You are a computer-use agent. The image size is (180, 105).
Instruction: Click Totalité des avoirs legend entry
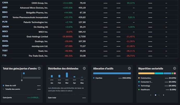click(x=13, y=89)
